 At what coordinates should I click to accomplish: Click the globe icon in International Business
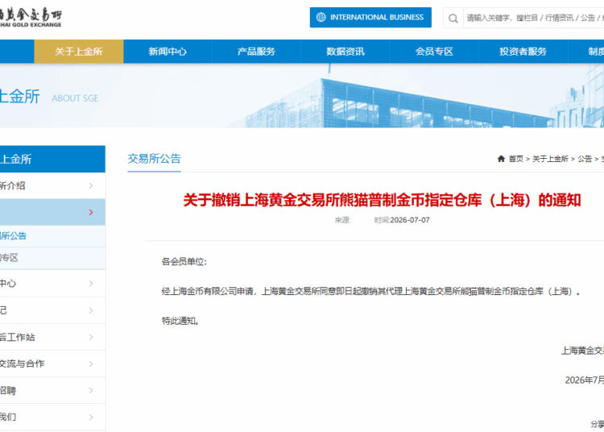pos(321,18)
